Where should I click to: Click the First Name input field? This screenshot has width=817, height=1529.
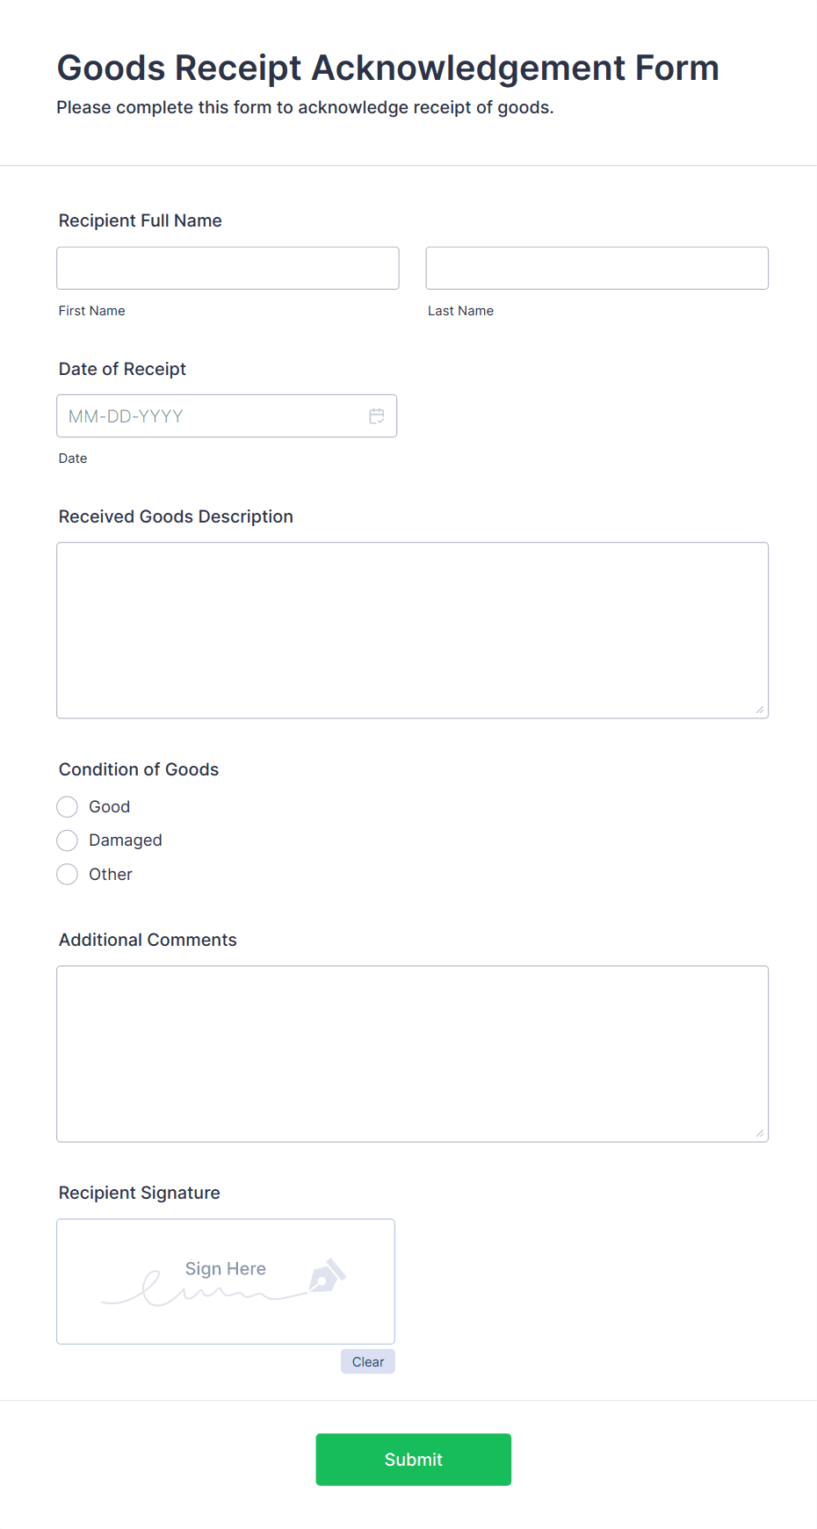(x=228, y=269)
